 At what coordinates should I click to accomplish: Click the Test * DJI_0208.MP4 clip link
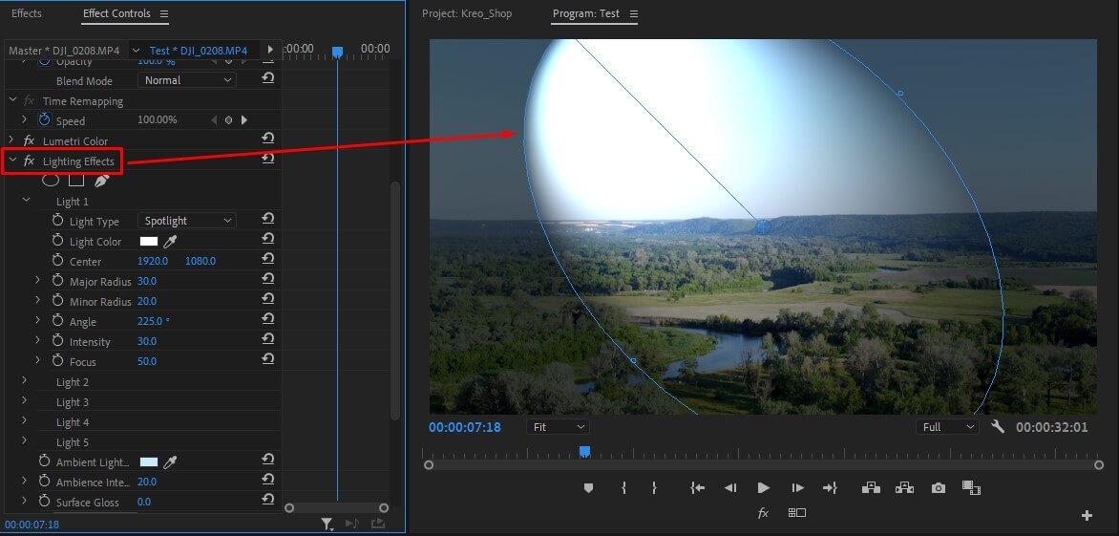click(199, 50)
